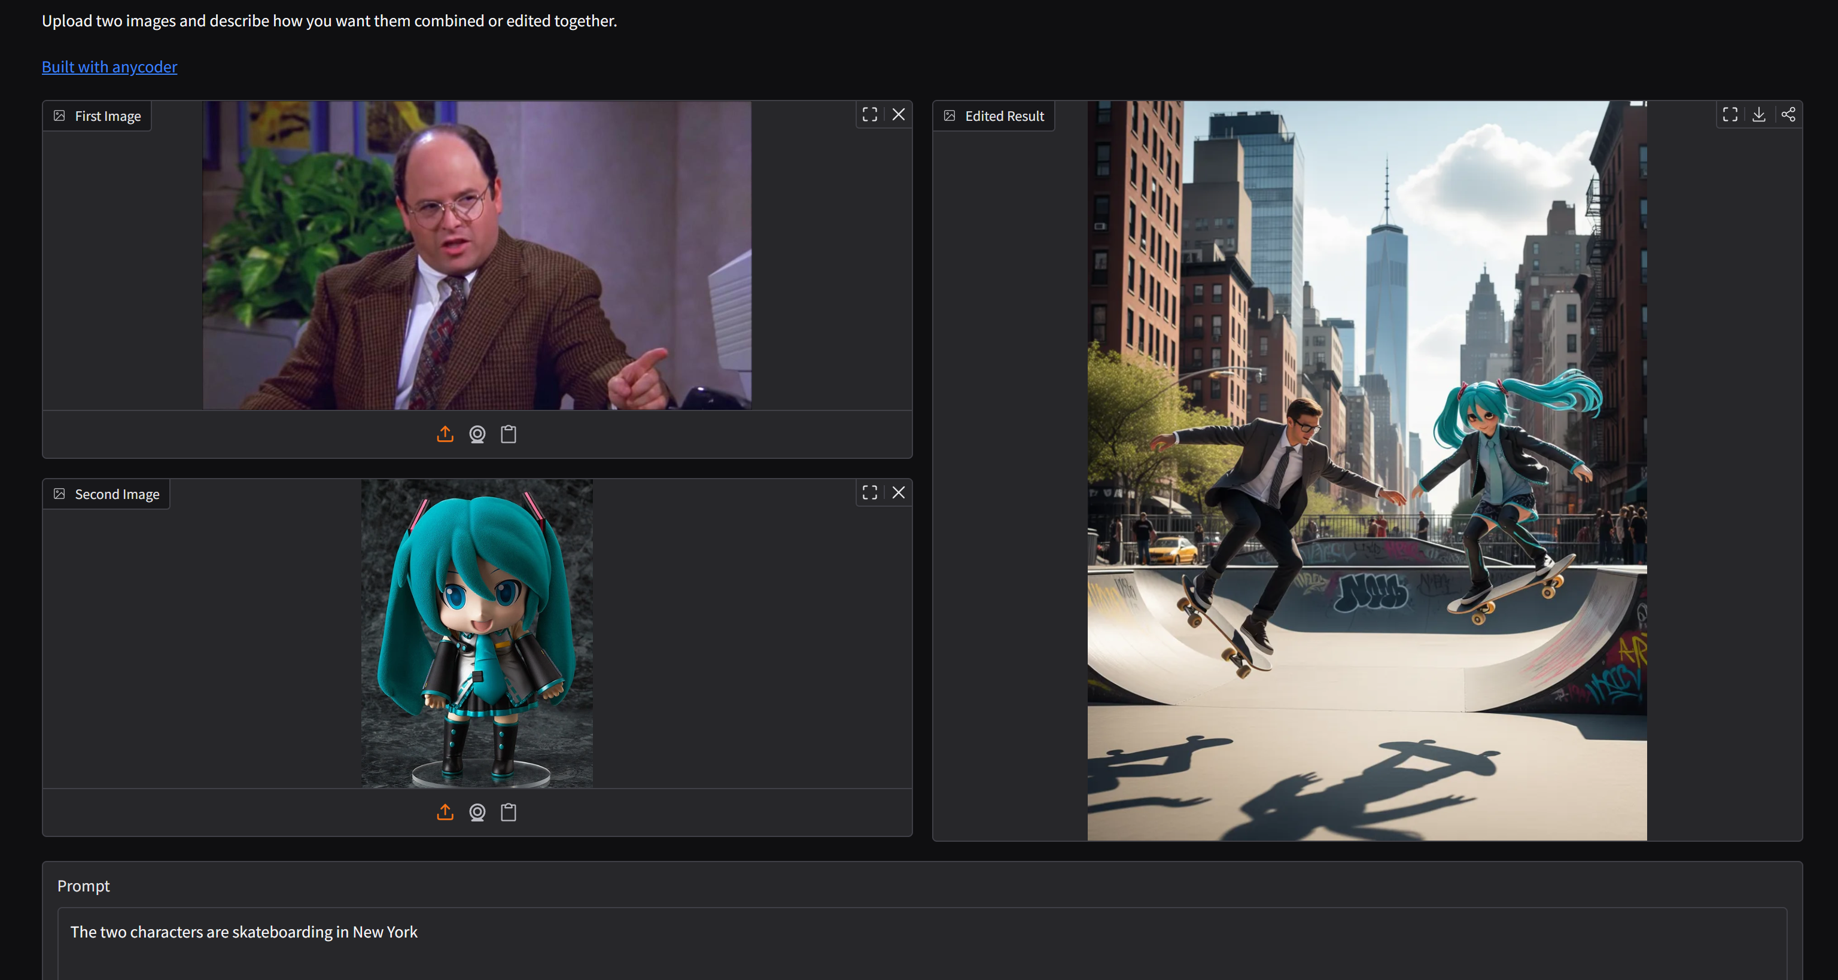1838x980 pixels.
Task: Remove the Second Image
Action: click(x=898, y=493)
